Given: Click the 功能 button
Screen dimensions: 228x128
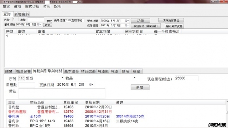Looking at the screenshot, I should click(x=140, y=21).
